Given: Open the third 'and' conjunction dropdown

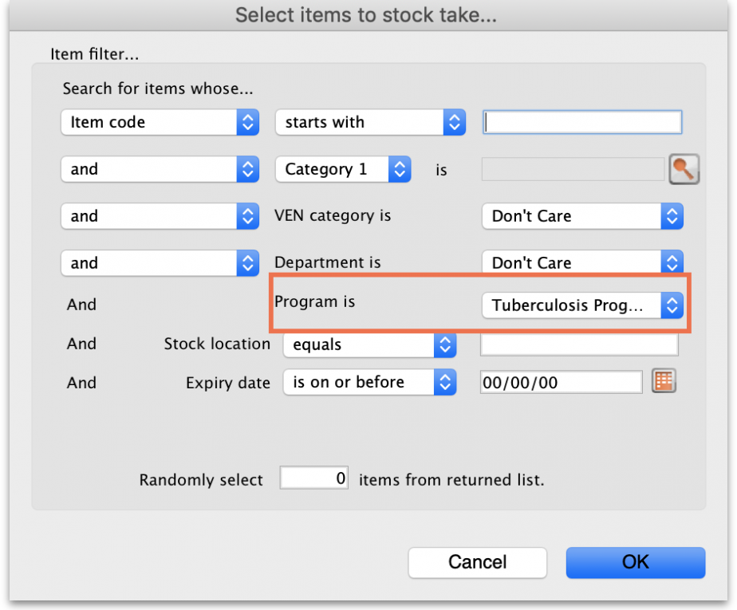Looking at the screenshot, I should point(160,262).
